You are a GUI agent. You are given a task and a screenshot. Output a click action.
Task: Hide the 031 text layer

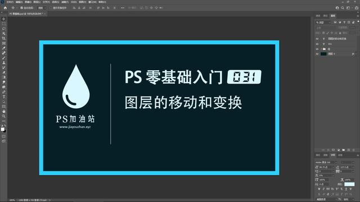click(317, 44)
